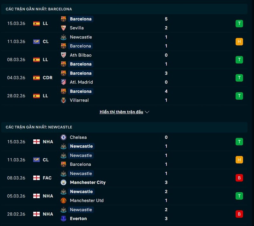Click the Sevilla club crest icon
Image resolution: width=254 pixels, height=226 pixels.
tap(63, 28)
